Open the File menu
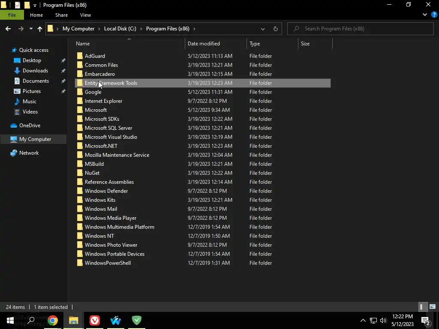 click(12, 15)
